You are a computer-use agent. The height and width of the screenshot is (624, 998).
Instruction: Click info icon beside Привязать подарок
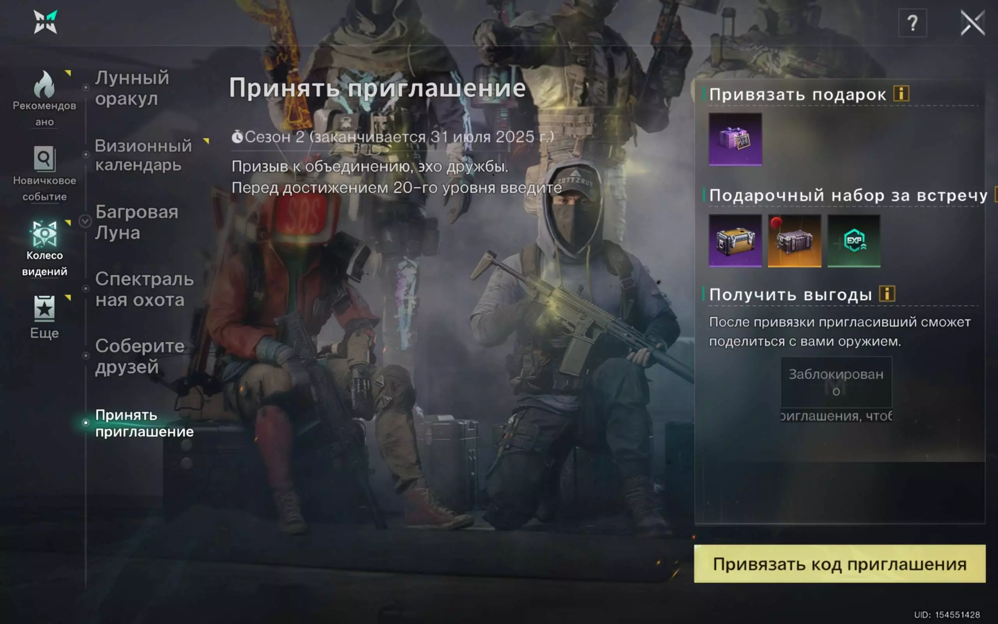901,94
